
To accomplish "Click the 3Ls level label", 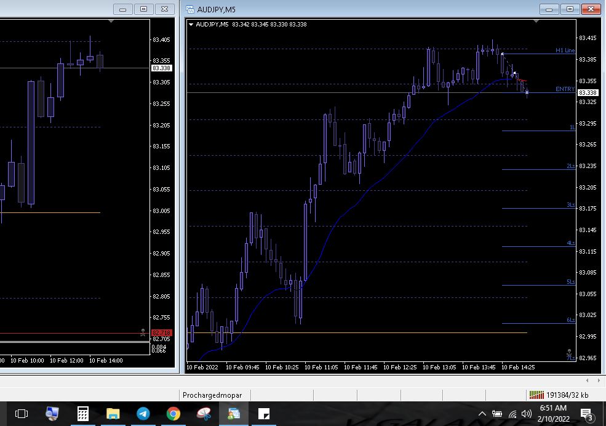I will coord(571,204).
